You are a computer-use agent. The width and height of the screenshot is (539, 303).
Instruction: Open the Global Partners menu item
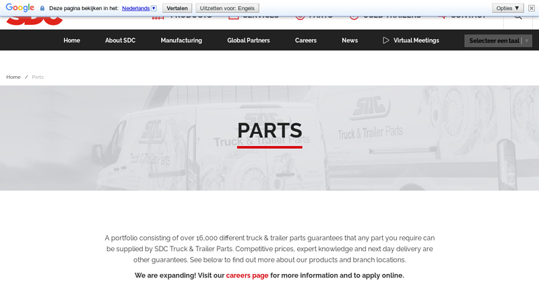pyautogui.click(x=248, y=40)
